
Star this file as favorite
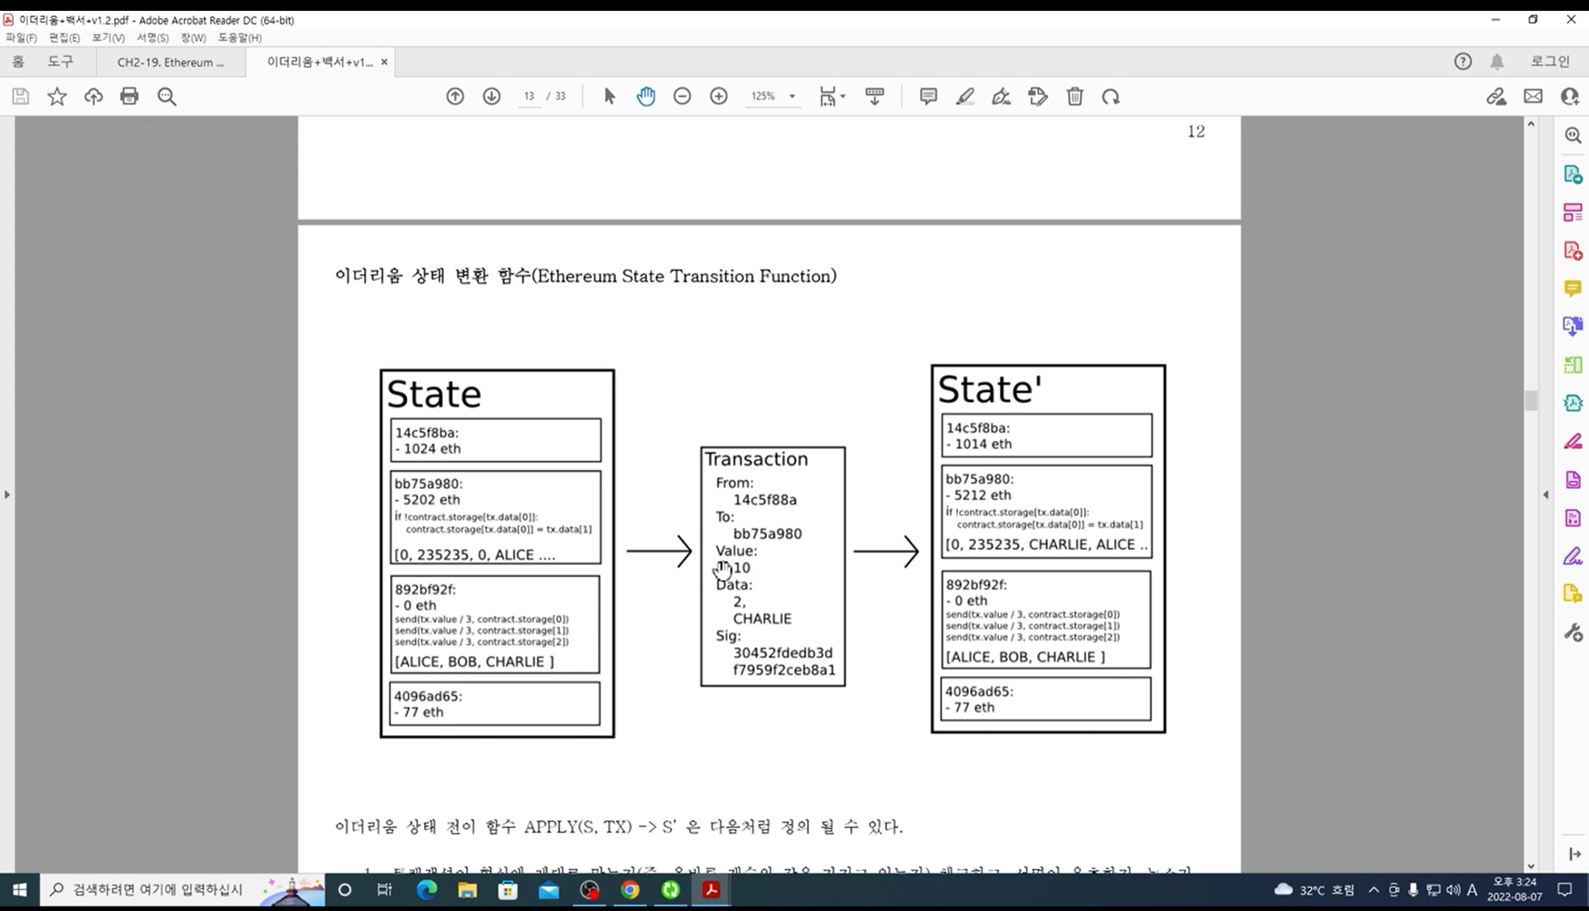57,96
